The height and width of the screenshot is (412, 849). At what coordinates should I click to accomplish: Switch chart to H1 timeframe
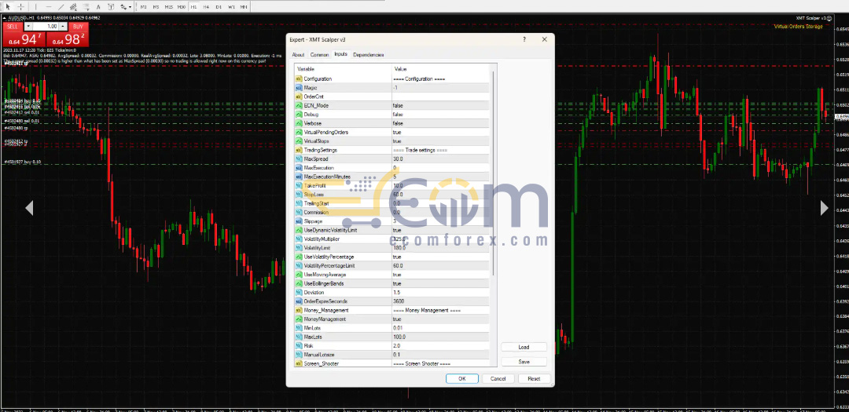[x=194, y=7]
